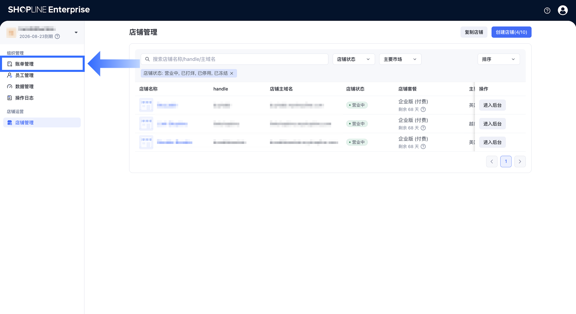Click the third store row thumbnail
Screen dimensions: 576x314
(x=146, y=142)
